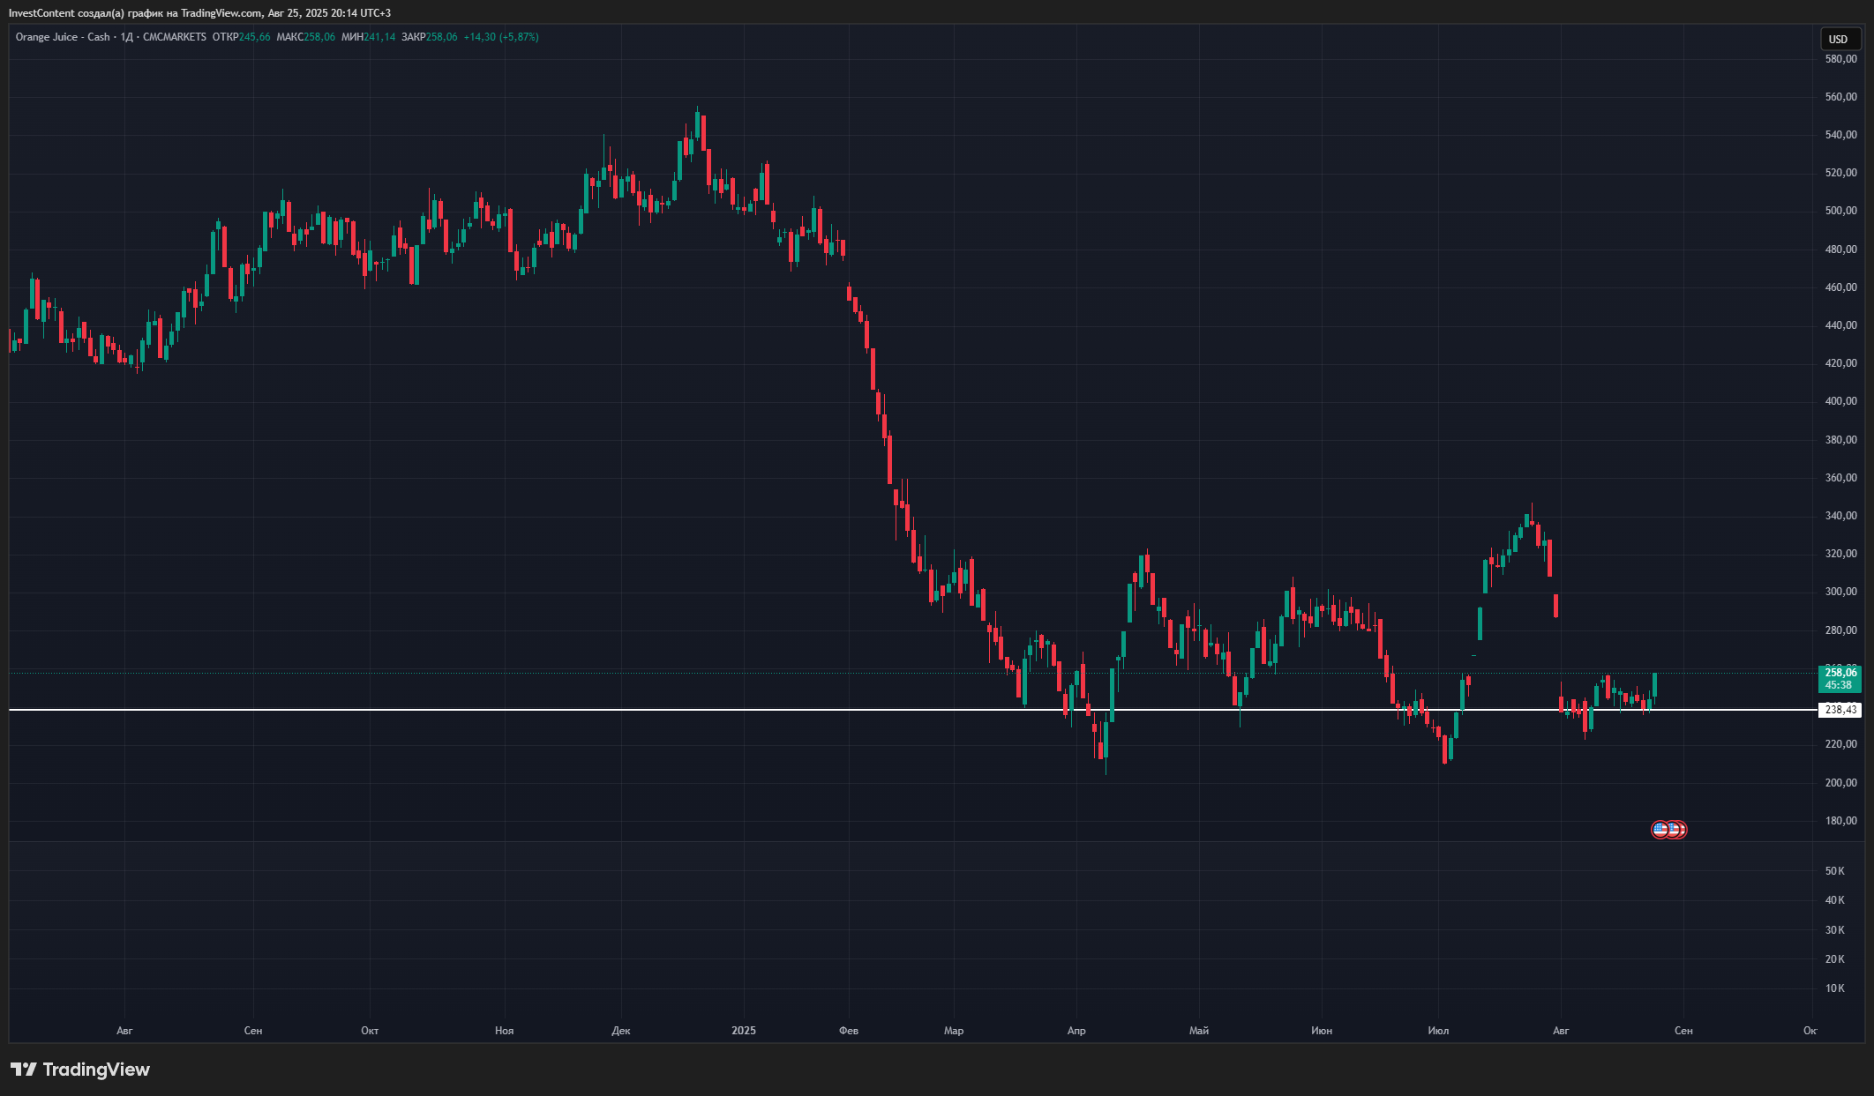Click the Июл month label on time axis

1438,1031
